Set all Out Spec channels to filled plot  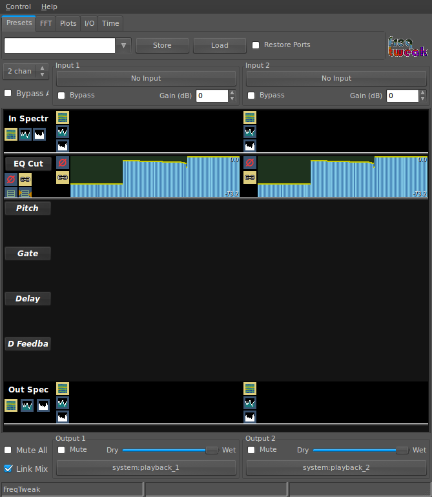(x=43, y=405)
